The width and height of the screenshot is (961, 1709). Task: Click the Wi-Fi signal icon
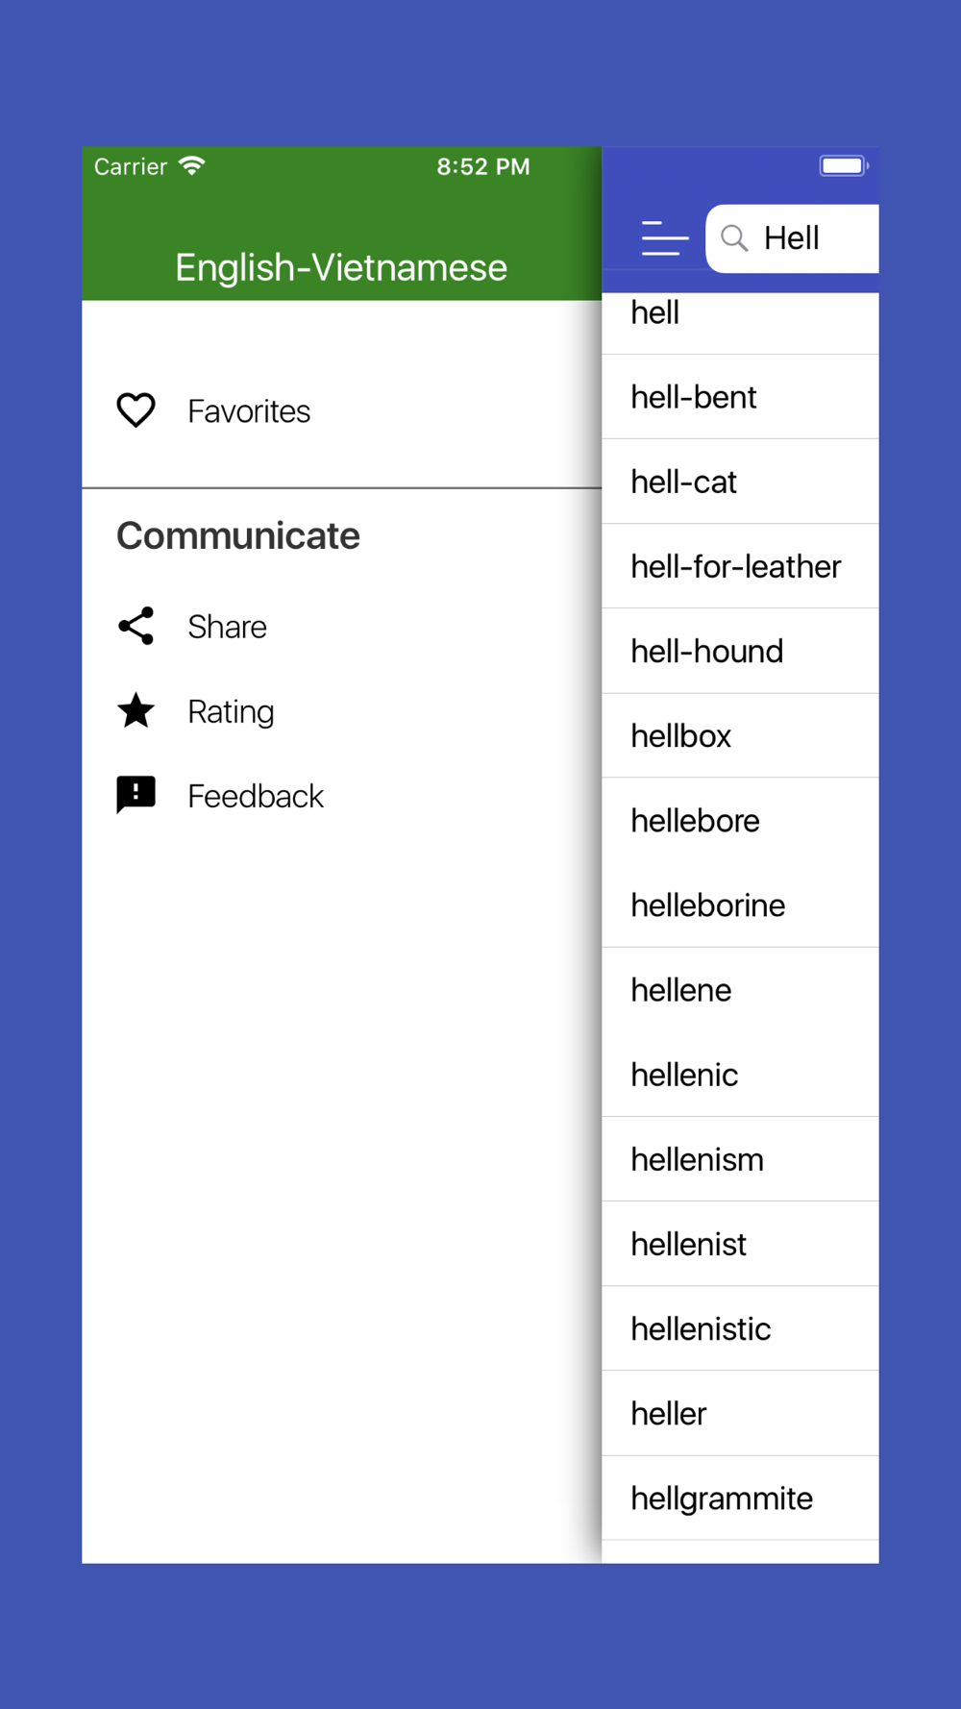click(x=192, y=166)
